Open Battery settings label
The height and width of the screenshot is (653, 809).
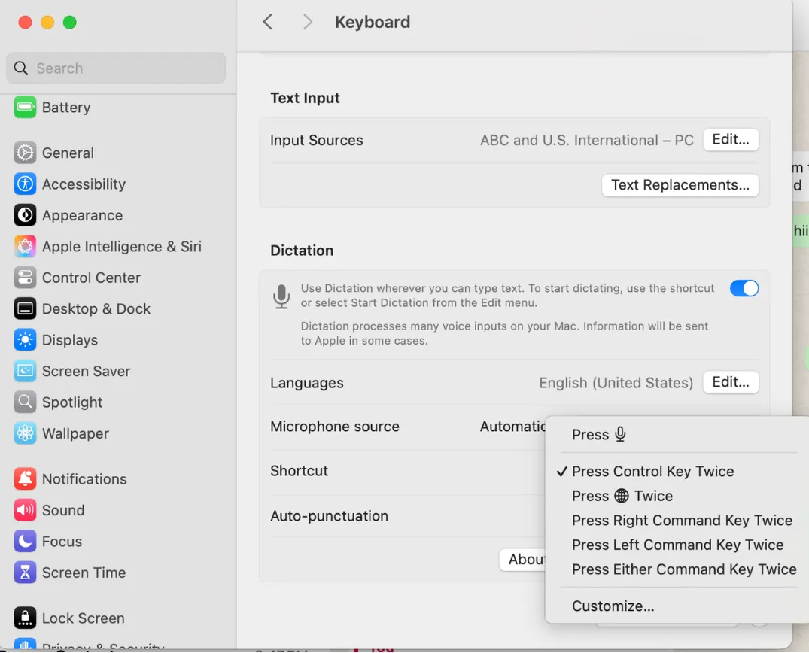click(x=66, y=108)
